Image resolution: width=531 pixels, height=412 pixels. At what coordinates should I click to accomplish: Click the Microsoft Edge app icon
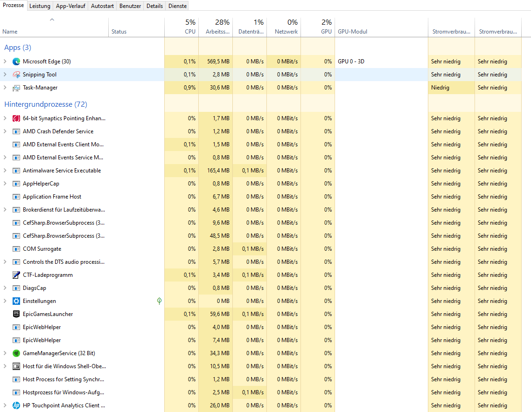pyautogui.click(x=16, y=62)
